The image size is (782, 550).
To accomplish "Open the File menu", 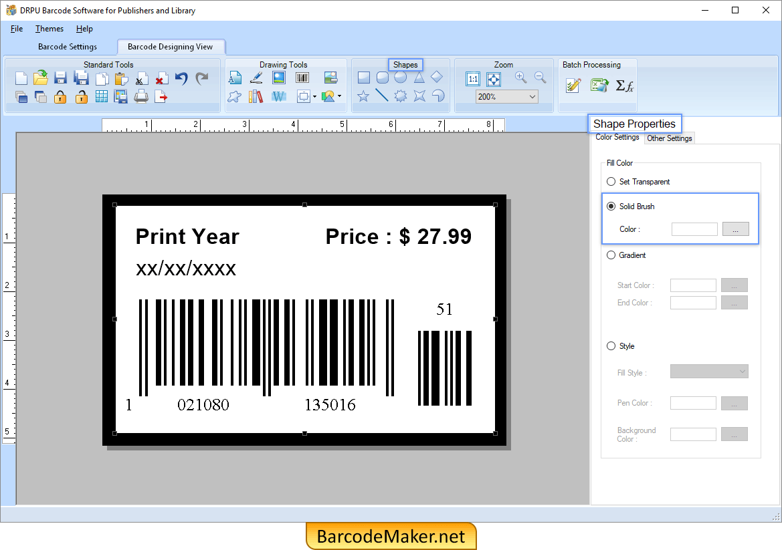I will (17, 29).
